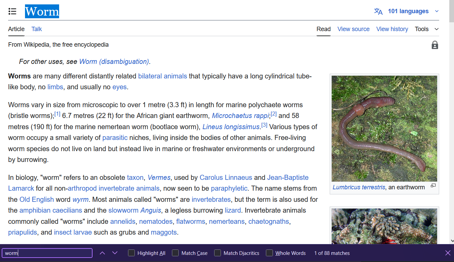Click the language translation icon

coord(378,11)
